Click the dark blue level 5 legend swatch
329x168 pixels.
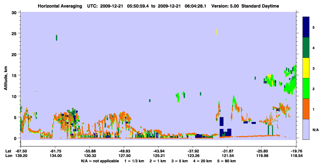click(x=306, y=27)
